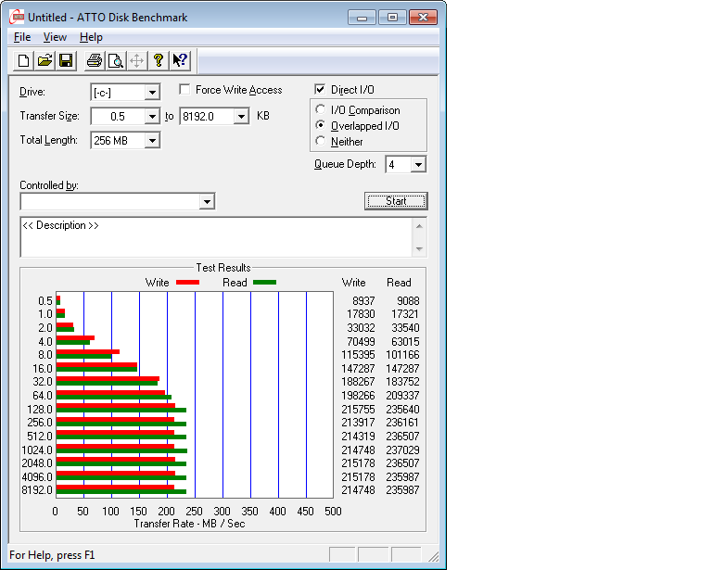This screenshot has height=570, width=712.
Task: Click write value 188267 for 32.0 KB
Action: 358,382
